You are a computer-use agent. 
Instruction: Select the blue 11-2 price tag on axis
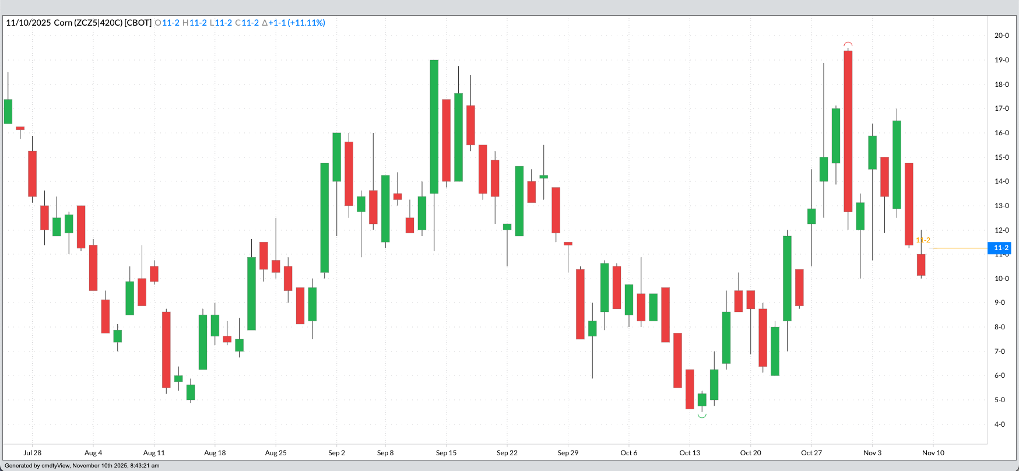pyautogui.click(x=1000, y=248)
